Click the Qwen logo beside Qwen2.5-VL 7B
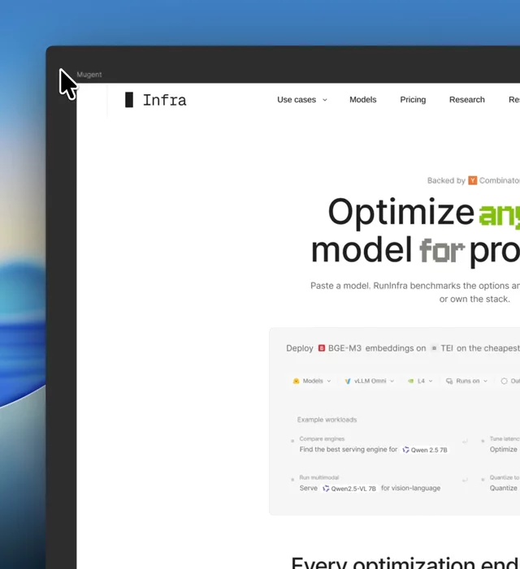Screen dimensions: 520x569 (326, 489)
